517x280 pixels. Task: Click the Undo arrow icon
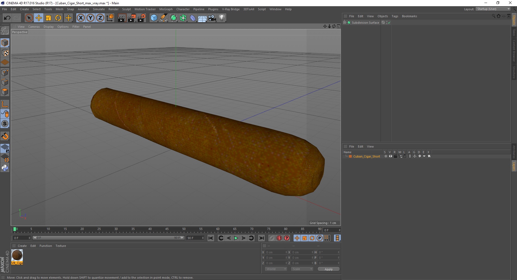7,18
